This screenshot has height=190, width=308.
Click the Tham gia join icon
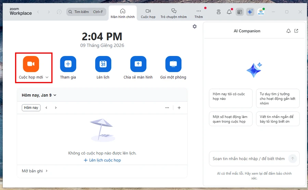pos(68,64)
